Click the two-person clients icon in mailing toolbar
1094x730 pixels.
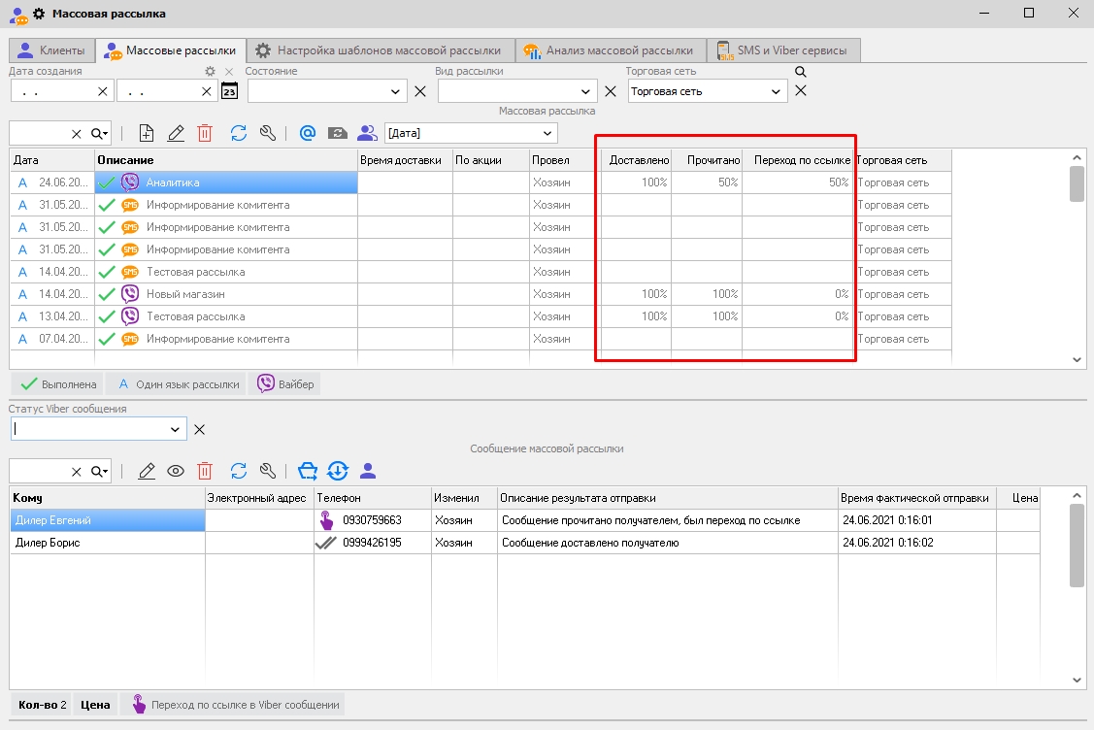[366, 133]
